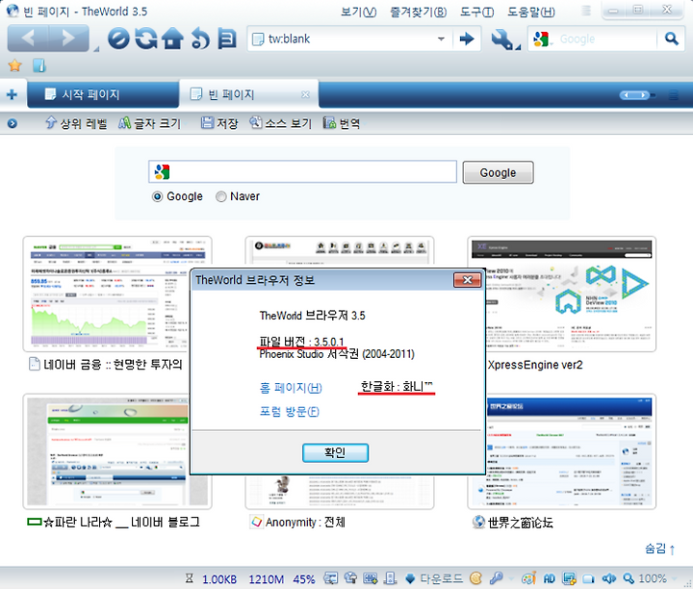Click 저장 save toolbar button
Viewport: 693px width, 589px height.
(x=219, y=123)
